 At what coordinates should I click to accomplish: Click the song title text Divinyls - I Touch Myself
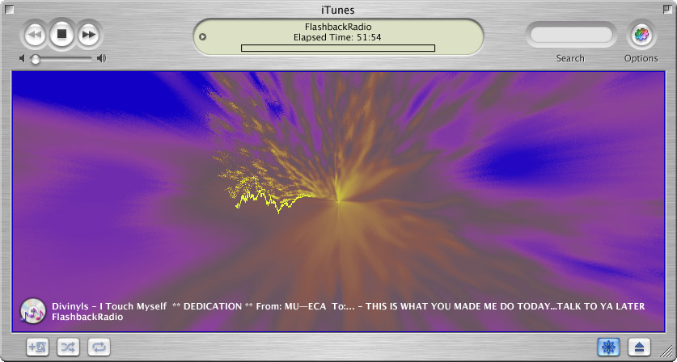(x=109, y=306)
